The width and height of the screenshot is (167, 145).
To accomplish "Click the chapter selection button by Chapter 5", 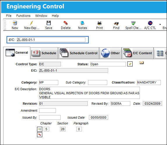I will click(x=40, y=129).
